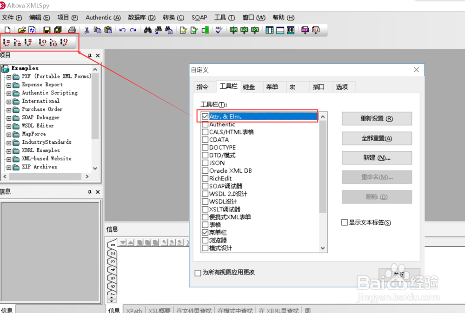Screen dimensions: 465x313
Task: Click the Cut scissors toolbar icon
Action: 86,30
